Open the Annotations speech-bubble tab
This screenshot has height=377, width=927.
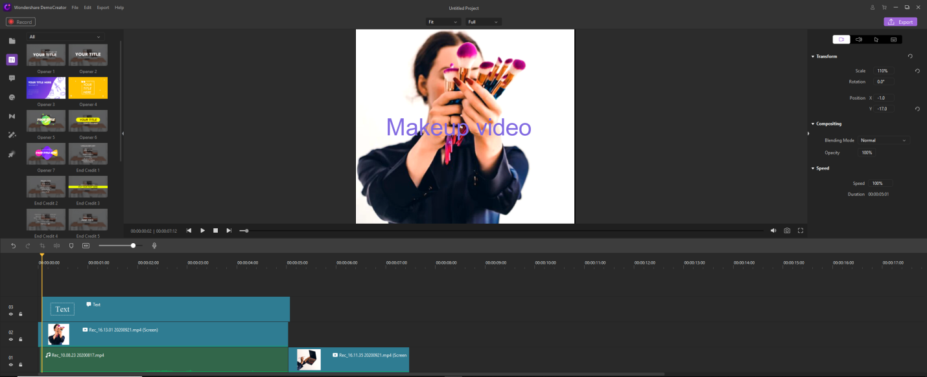[12, 78]
